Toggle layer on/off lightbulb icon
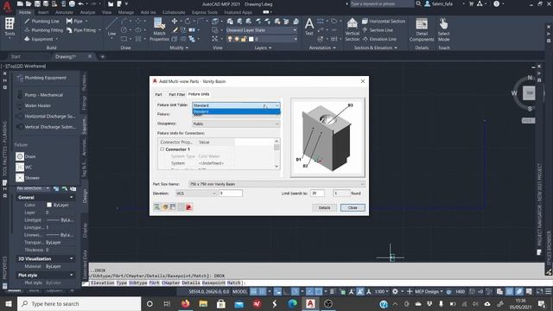 [230, 39]
